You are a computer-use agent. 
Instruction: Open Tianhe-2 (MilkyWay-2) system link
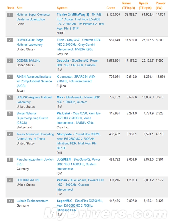(73, 15)
